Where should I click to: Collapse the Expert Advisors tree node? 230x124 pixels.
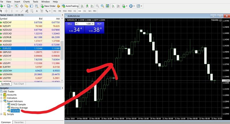coord(2,101)
